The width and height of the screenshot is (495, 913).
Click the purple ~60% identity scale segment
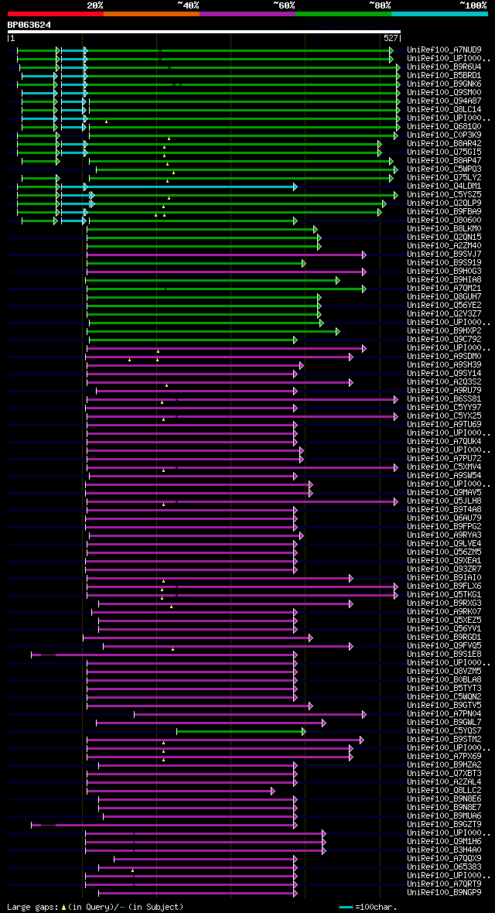(x=247, y=13)
